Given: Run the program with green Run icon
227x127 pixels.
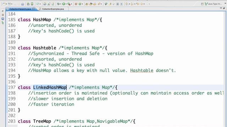Looking at the screenshot, I should tap(64, 4).
